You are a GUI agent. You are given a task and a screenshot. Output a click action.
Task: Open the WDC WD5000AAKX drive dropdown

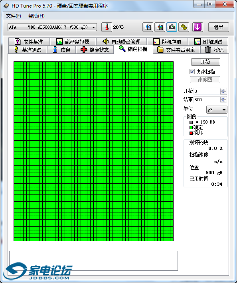52,27
